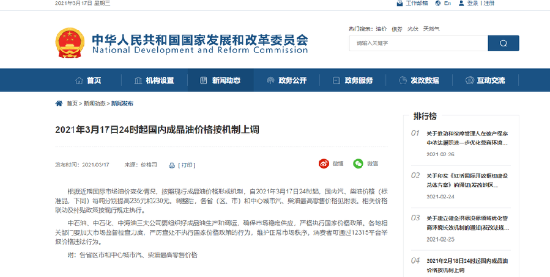550x277 pixels.
Task: Click the printer icon beside 打印
Action: point(172,165)
